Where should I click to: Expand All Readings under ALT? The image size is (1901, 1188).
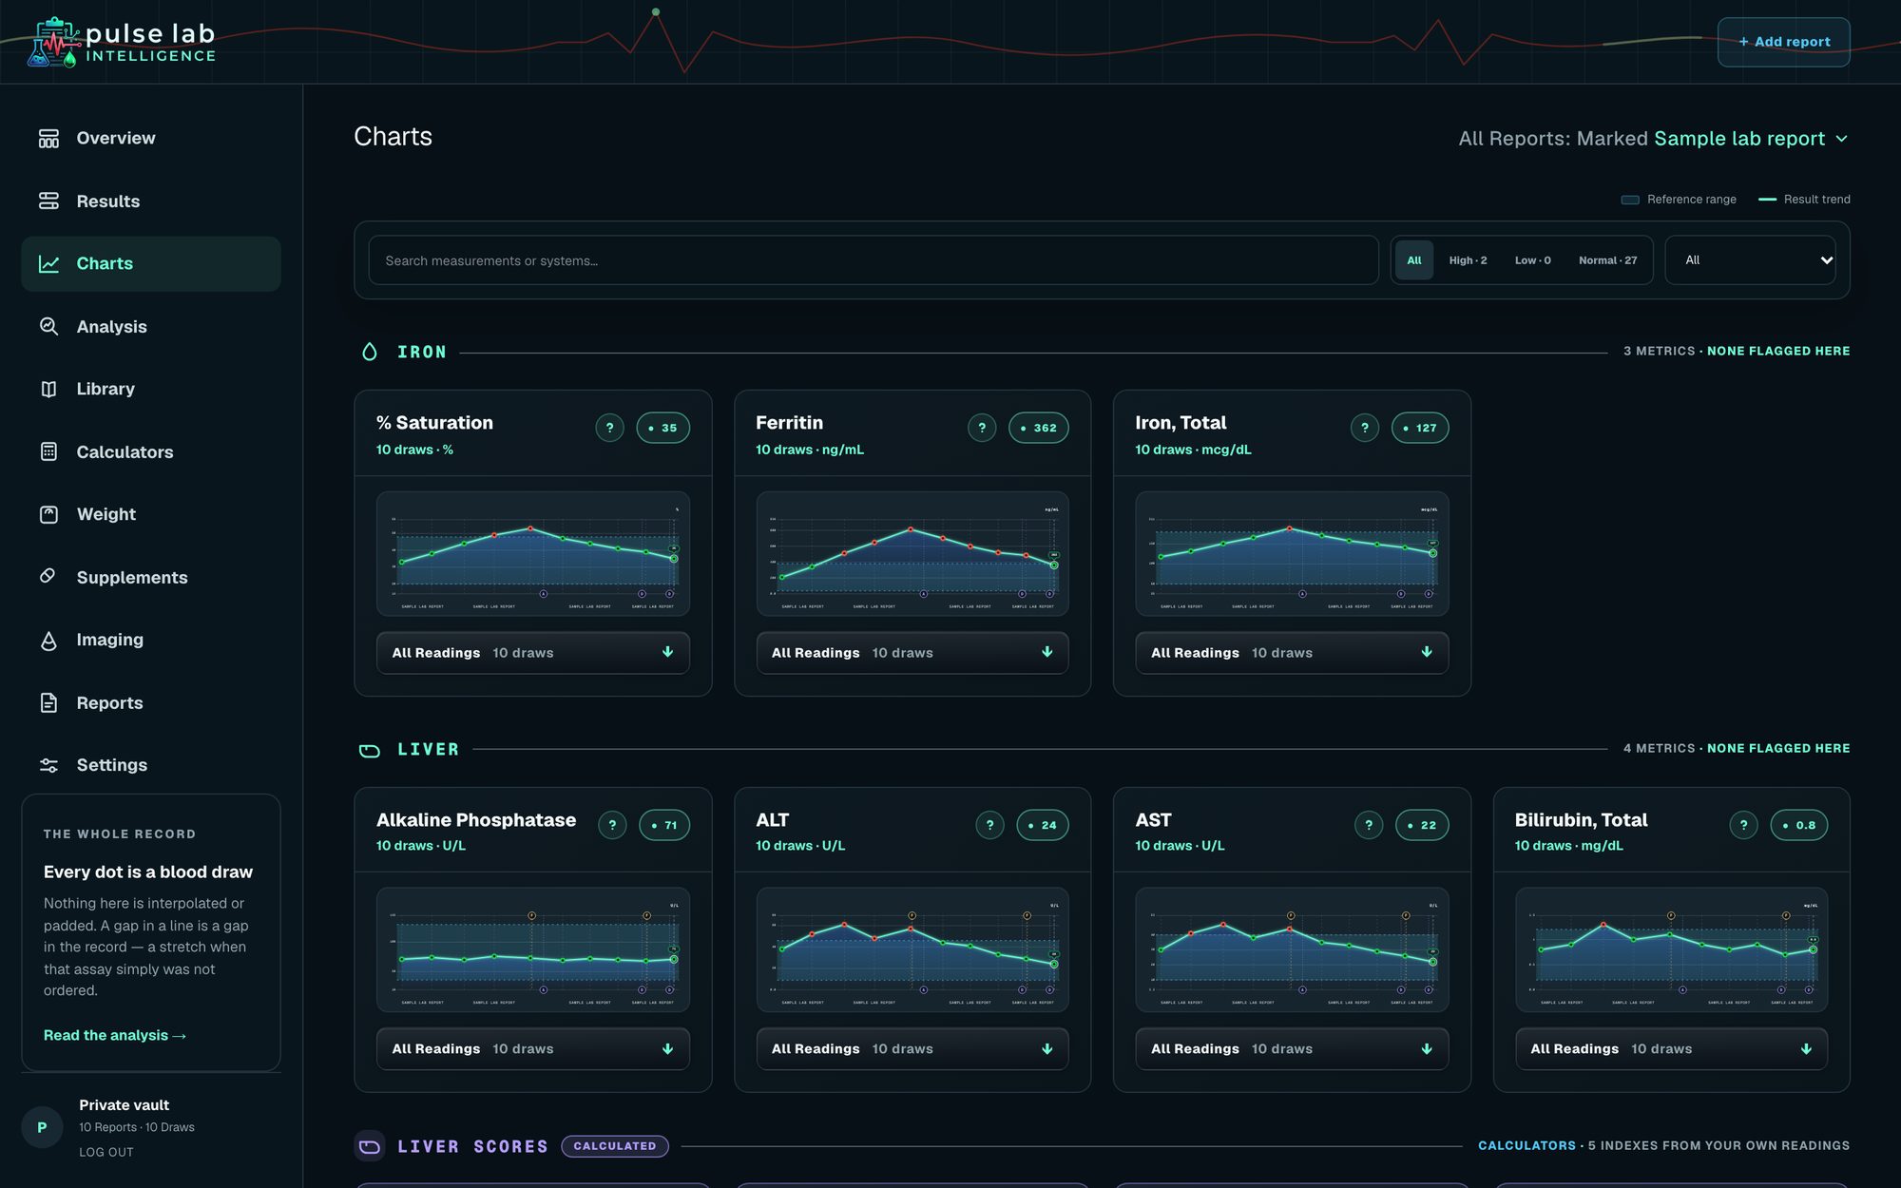click(912, 1049)
